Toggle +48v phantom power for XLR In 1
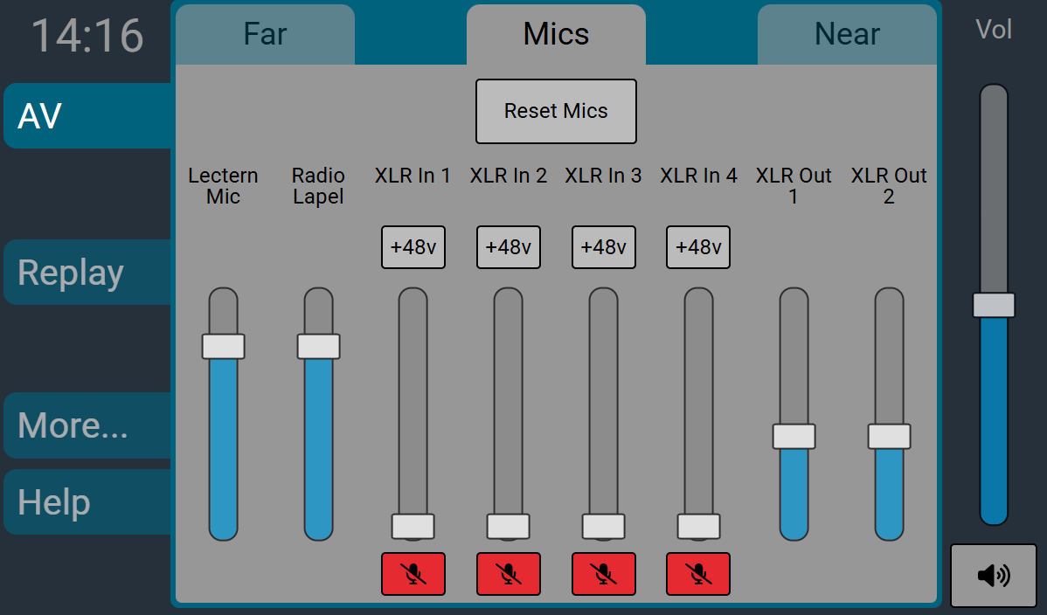Viewport: 1047px width, 615px height. point(413,247)
